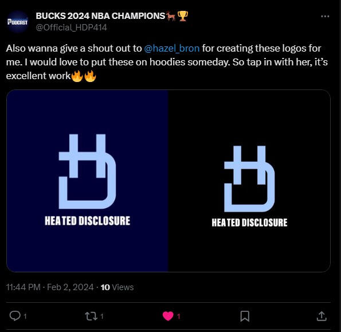Click the 11:44 PM Feb 2, 2024 timestamp
The image size is (341, 332).
point(50,287)
